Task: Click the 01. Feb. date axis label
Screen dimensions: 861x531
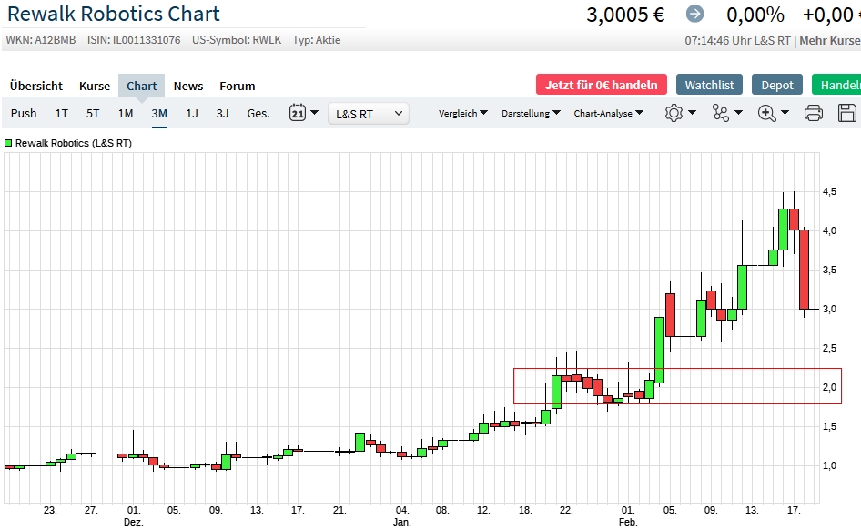Action: coord(628,516)
